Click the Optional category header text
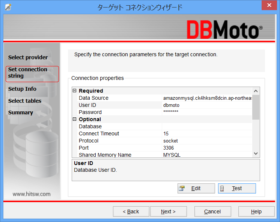This screenshot has width=280, height=222. click(90, 119)
